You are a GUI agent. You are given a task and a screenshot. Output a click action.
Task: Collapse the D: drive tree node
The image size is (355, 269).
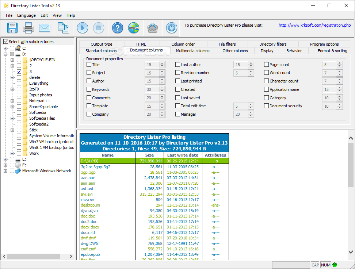coord(5,54)
